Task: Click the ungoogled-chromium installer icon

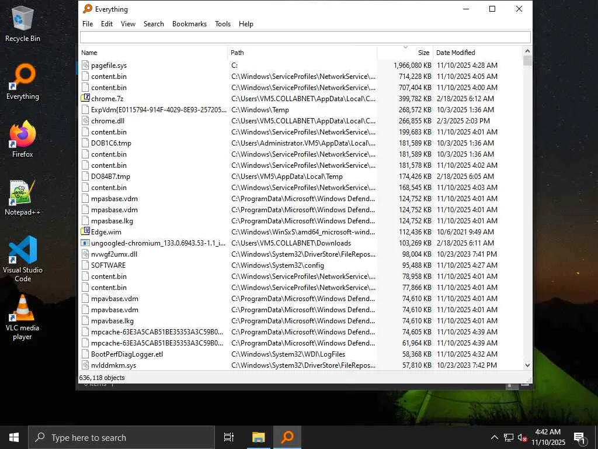Action: tap(85, 243)
